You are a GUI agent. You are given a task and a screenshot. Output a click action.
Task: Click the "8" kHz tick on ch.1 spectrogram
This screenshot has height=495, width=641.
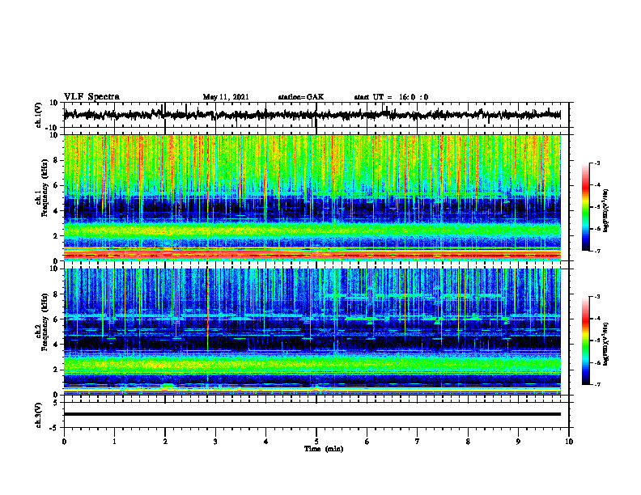click(57, 160)
